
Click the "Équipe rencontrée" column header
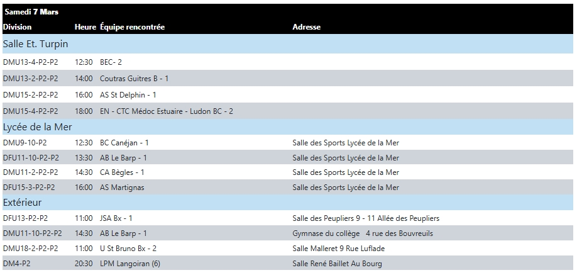click(x=132, y=27)
